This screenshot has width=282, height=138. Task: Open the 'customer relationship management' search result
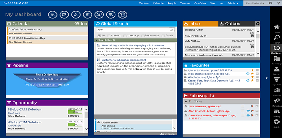pos(124,60)
